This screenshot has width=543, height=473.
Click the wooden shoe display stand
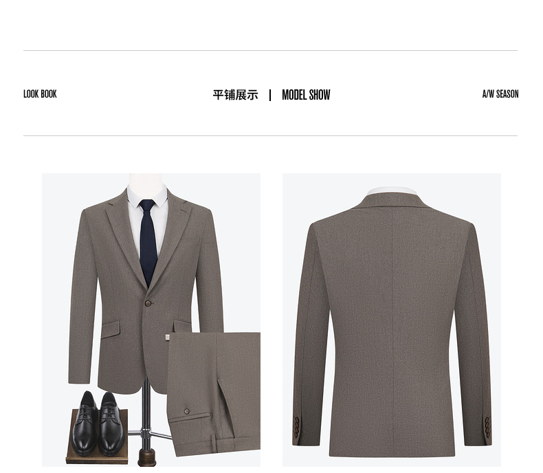pyautogui.click(x=97, y=437)
